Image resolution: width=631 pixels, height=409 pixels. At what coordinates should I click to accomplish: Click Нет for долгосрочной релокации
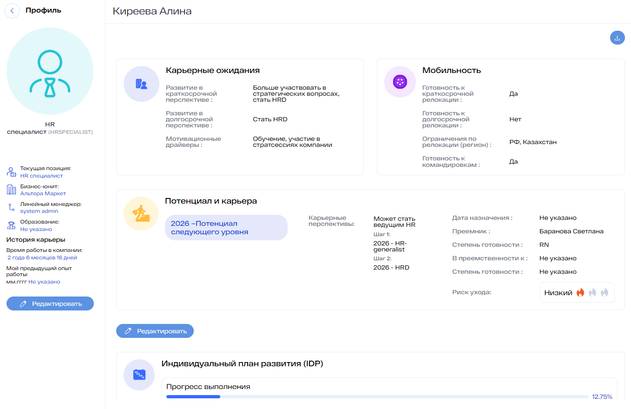click(515, 119)
